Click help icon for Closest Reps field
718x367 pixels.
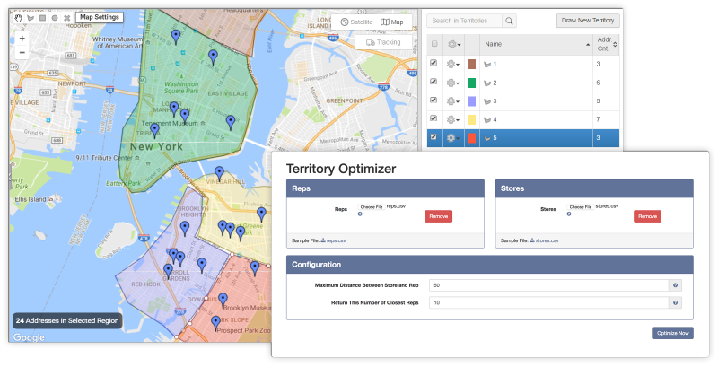coord(676,302)
